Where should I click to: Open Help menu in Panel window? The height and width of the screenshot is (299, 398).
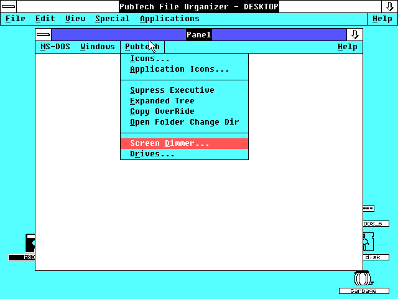point(348,47)
